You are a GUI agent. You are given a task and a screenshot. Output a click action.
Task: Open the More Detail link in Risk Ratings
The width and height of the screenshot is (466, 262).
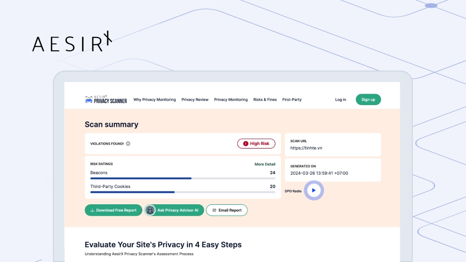click(265, 164)
